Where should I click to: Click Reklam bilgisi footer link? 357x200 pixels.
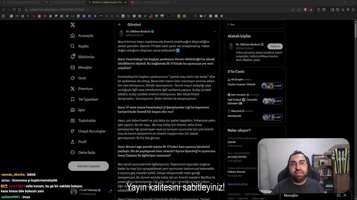point(258,198)
